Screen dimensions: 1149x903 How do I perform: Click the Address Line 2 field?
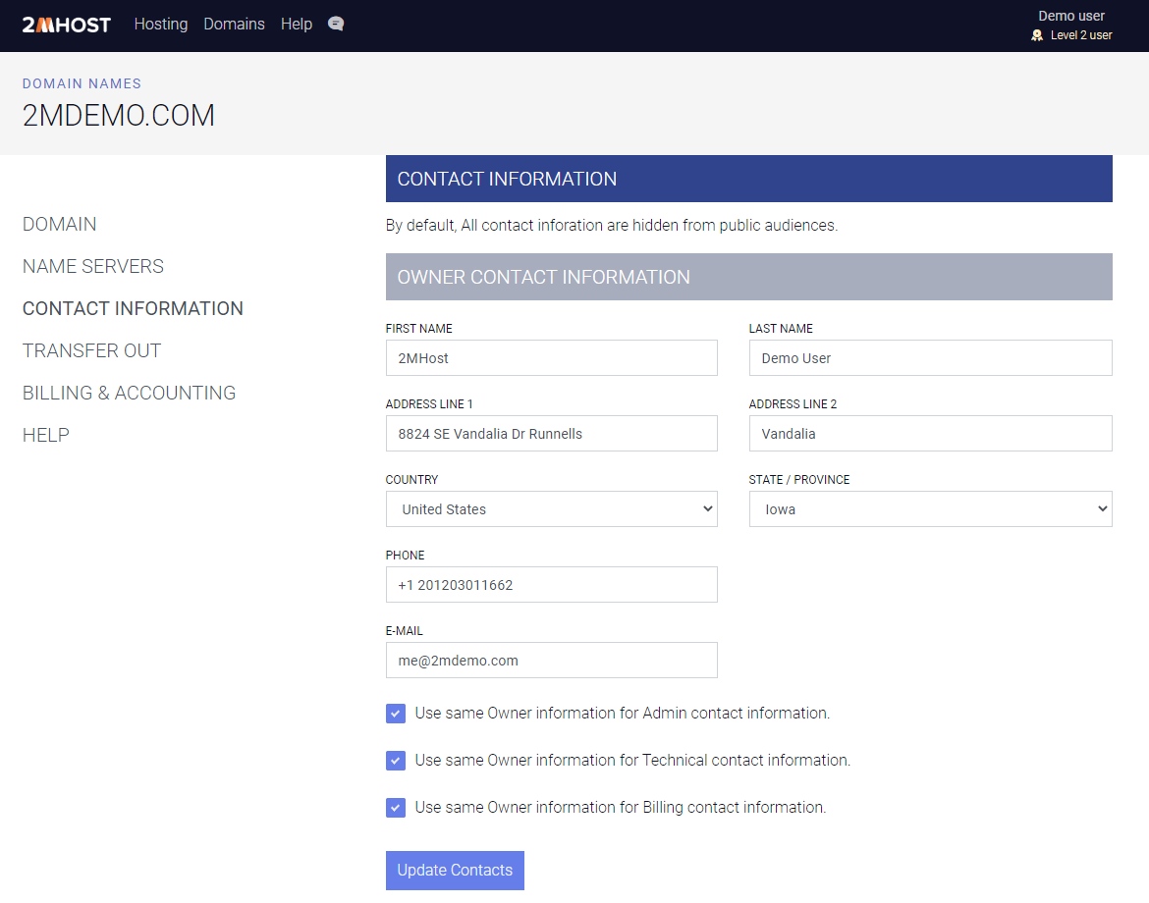coord(930,434)
